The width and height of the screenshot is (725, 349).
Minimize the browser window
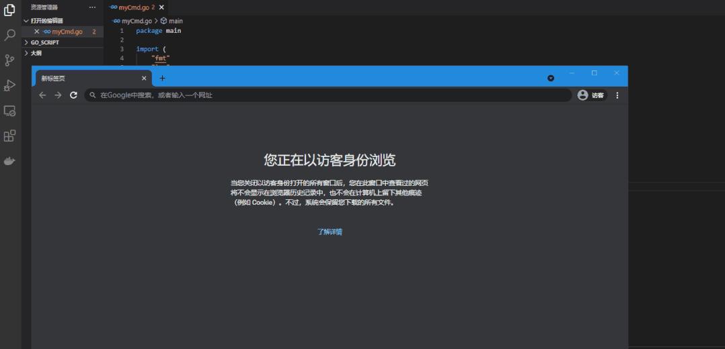coord(572,73)
